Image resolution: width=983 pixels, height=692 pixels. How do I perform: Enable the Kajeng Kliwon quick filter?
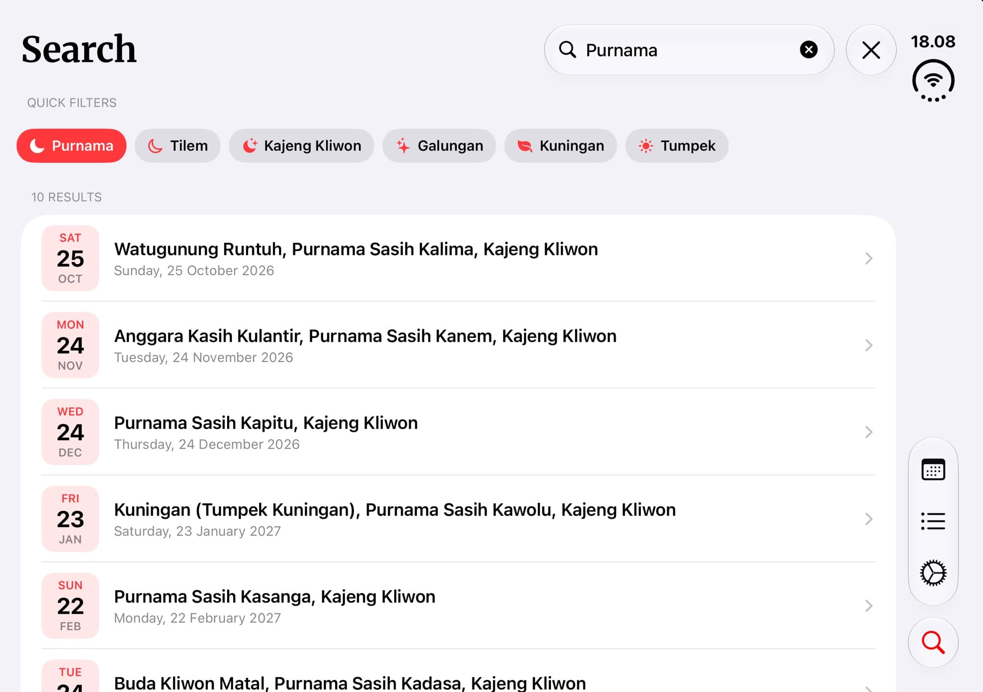click(x=301, y=146)
